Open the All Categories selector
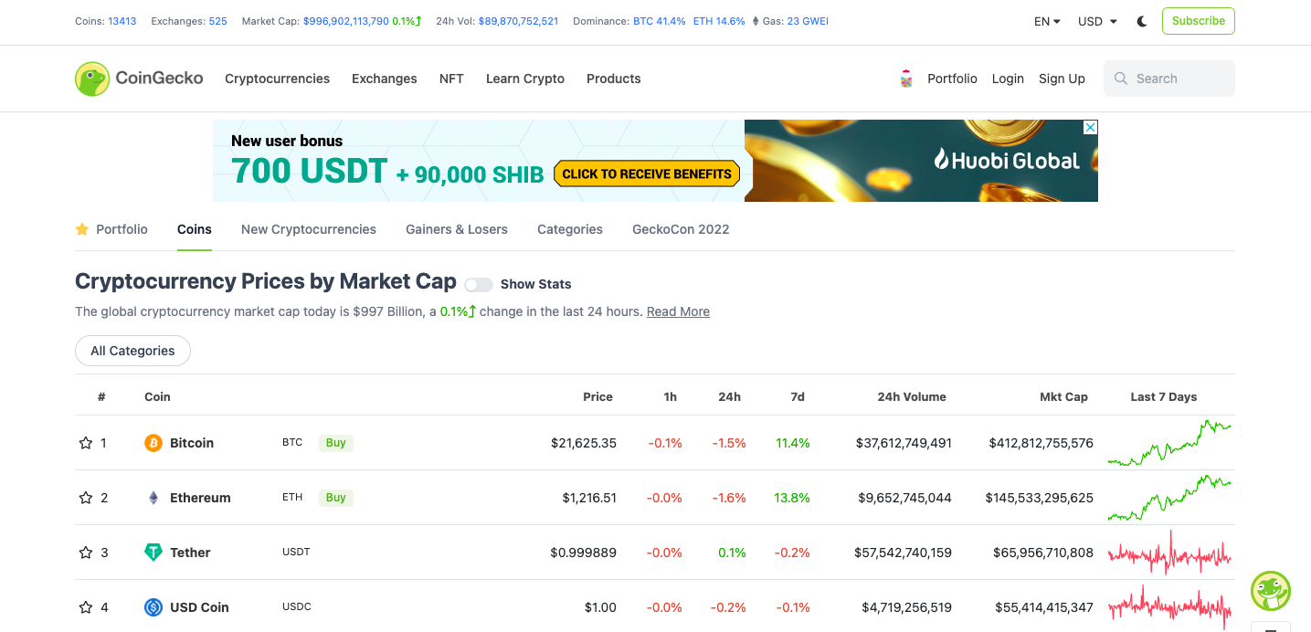Screen dimensions: 1311x632 132,351
